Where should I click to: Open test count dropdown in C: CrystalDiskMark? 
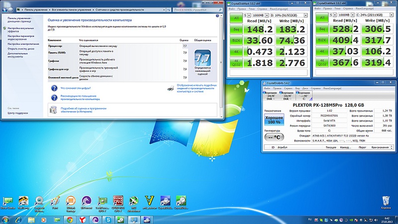[335, 15]
